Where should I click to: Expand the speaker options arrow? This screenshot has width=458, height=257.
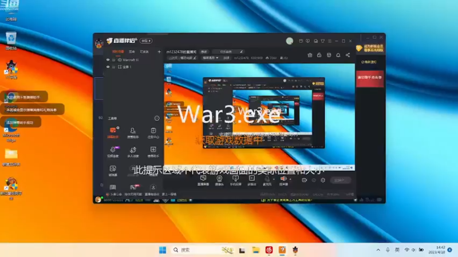point(290,179)
